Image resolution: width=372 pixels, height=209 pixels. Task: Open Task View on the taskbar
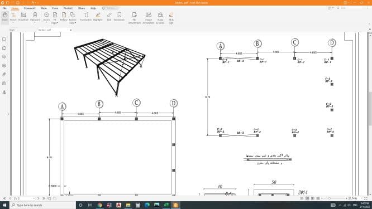point(90,205)
